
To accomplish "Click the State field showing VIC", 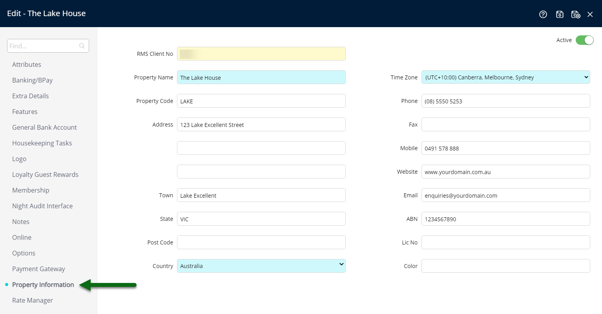I will [261, 219].
